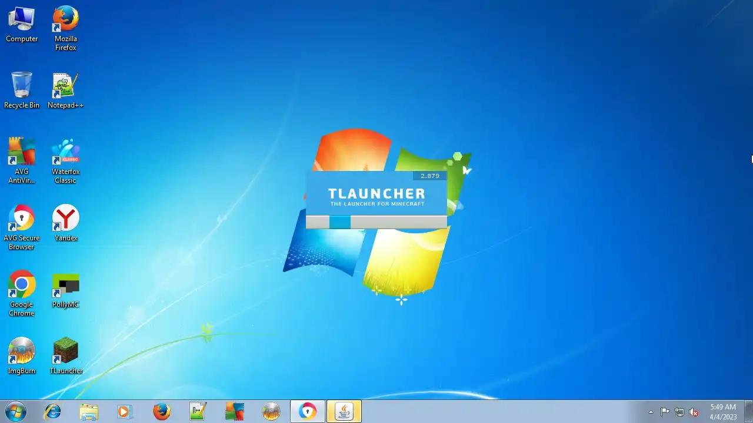Open the clock showing 5:49 AM

point(723,412)
